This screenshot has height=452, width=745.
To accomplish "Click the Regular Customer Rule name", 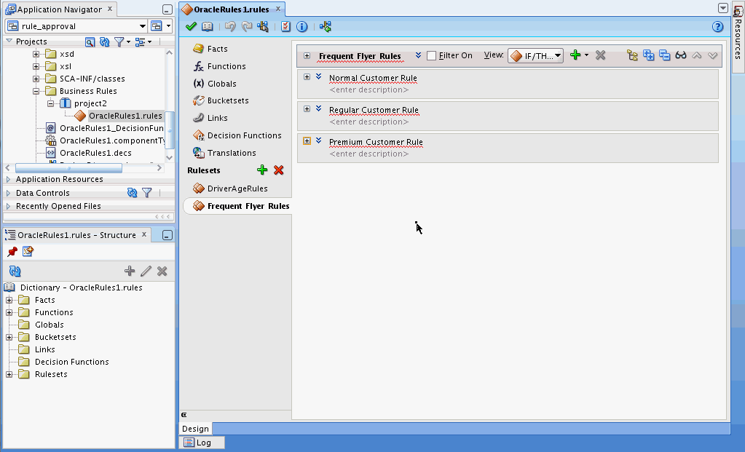I will pyautogui.click(x=374, y=110).
